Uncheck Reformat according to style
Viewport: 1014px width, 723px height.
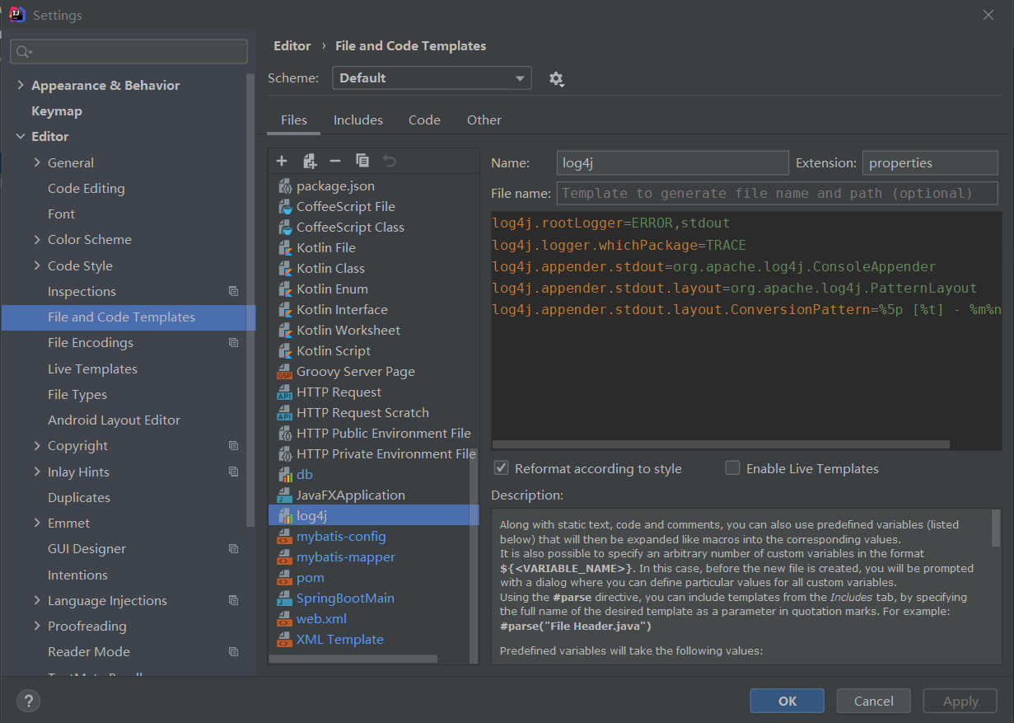tap(501, 468)
